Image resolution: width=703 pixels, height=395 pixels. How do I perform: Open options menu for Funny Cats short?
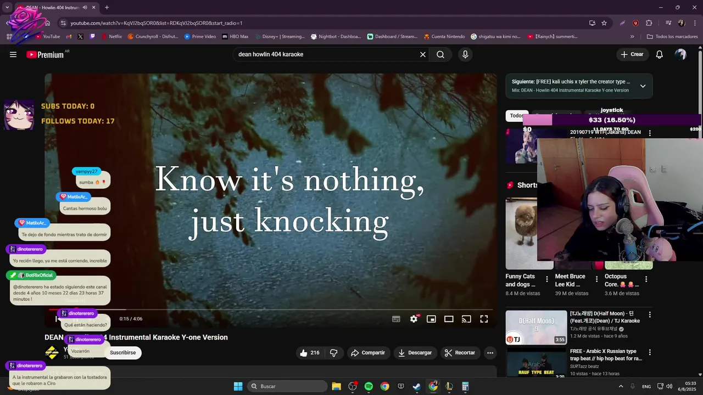(x=546, y=279)
